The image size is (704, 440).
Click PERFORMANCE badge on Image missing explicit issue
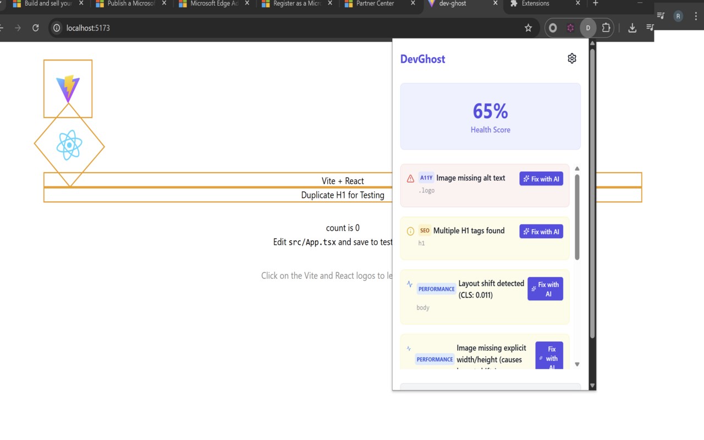[435, 359]
